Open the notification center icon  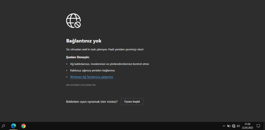click(x=258, y=126)
